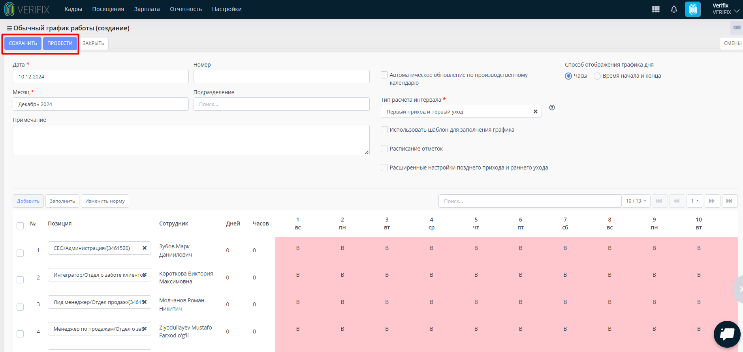
Task: Click the ЗАКРЫТЬ button
Action: click(x=94, y=43)
